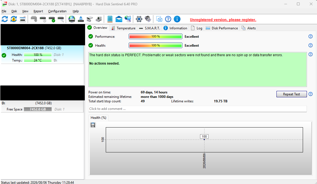Click the Performance 100 % progress bar
The image size is (317, 184).
coord(156,36)
